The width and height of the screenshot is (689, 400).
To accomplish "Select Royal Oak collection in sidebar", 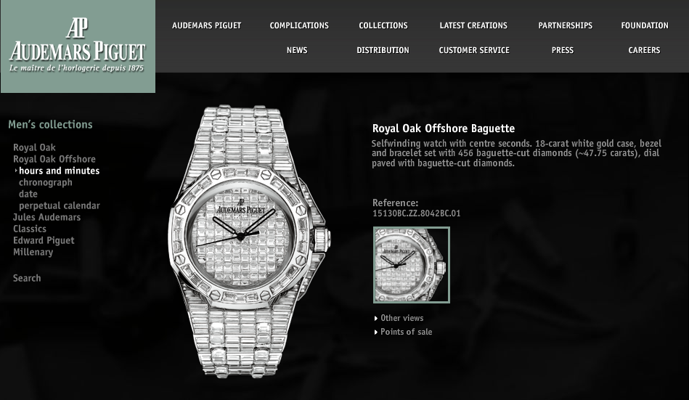I will pos(34,147).
